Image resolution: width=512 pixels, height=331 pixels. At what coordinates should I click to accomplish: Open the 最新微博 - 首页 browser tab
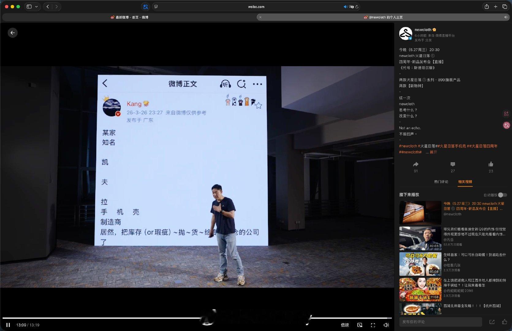click(129, 17)
